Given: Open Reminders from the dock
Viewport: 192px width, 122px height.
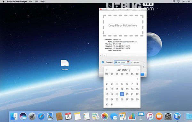Looking at the screenshot, I should tap(86, 116).
